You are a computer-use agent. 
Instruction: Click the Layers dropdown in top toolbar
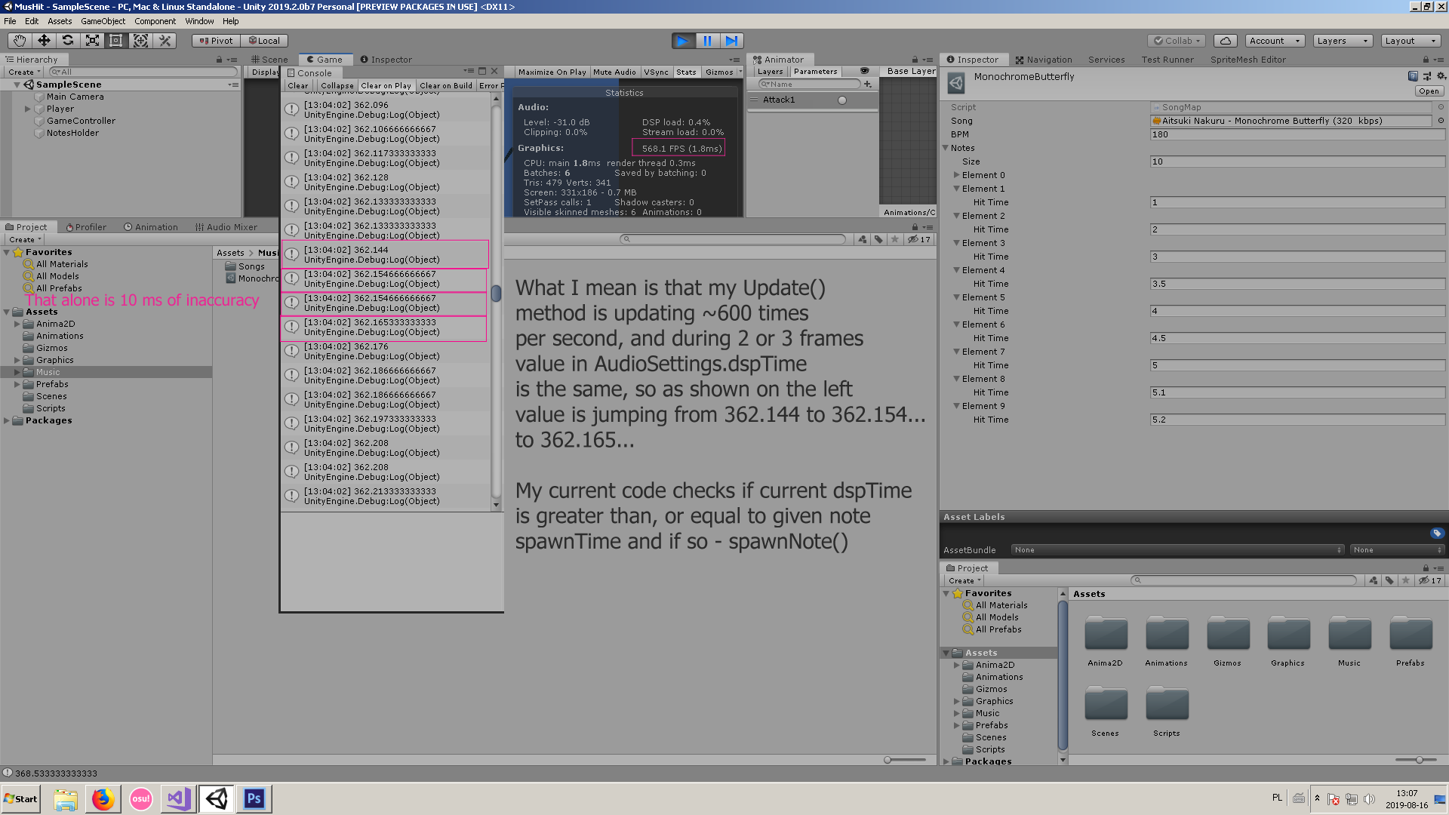tap(1343, 40)
